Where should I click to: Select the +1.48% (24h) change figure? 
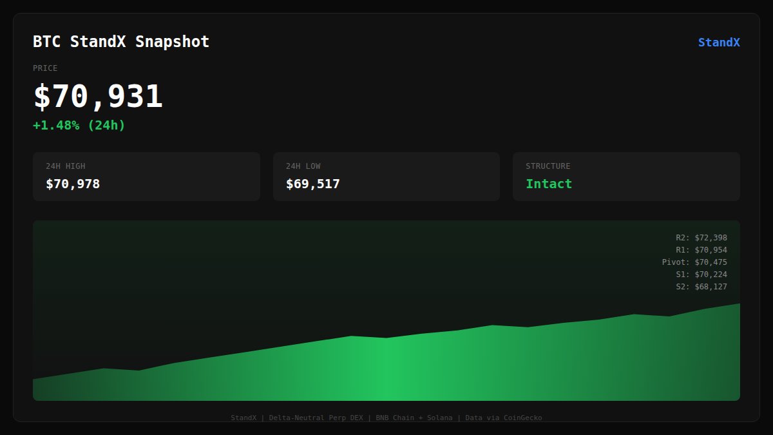tap(79, 125)
